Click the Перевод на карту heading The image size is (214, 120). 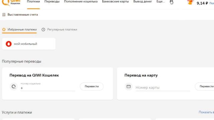141,75
